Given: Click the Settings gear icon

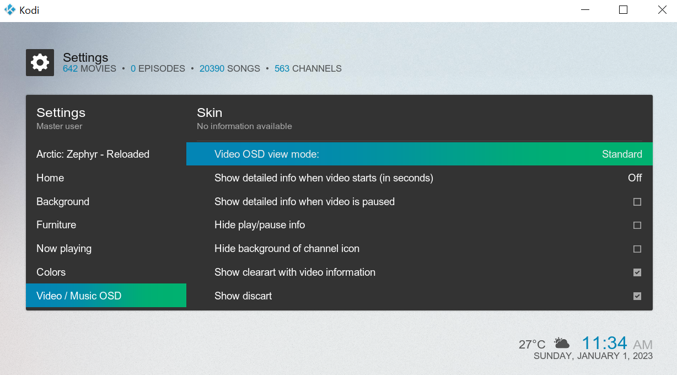Looking at the screenshot, I should pyautogui.click(x=40, y=63).
